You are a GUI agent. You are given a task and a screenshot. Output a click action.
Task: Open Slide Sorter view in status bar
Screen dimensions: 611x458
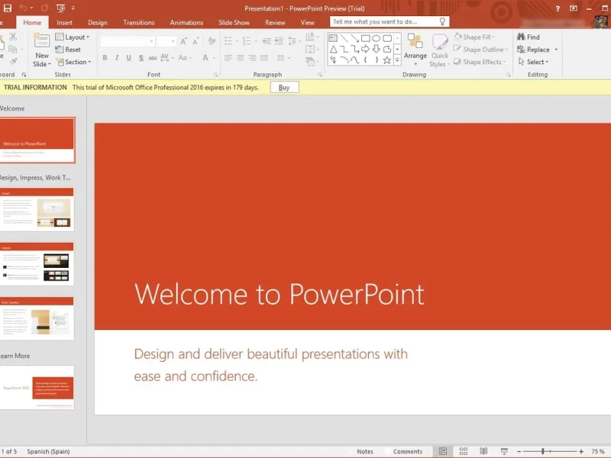463,451
